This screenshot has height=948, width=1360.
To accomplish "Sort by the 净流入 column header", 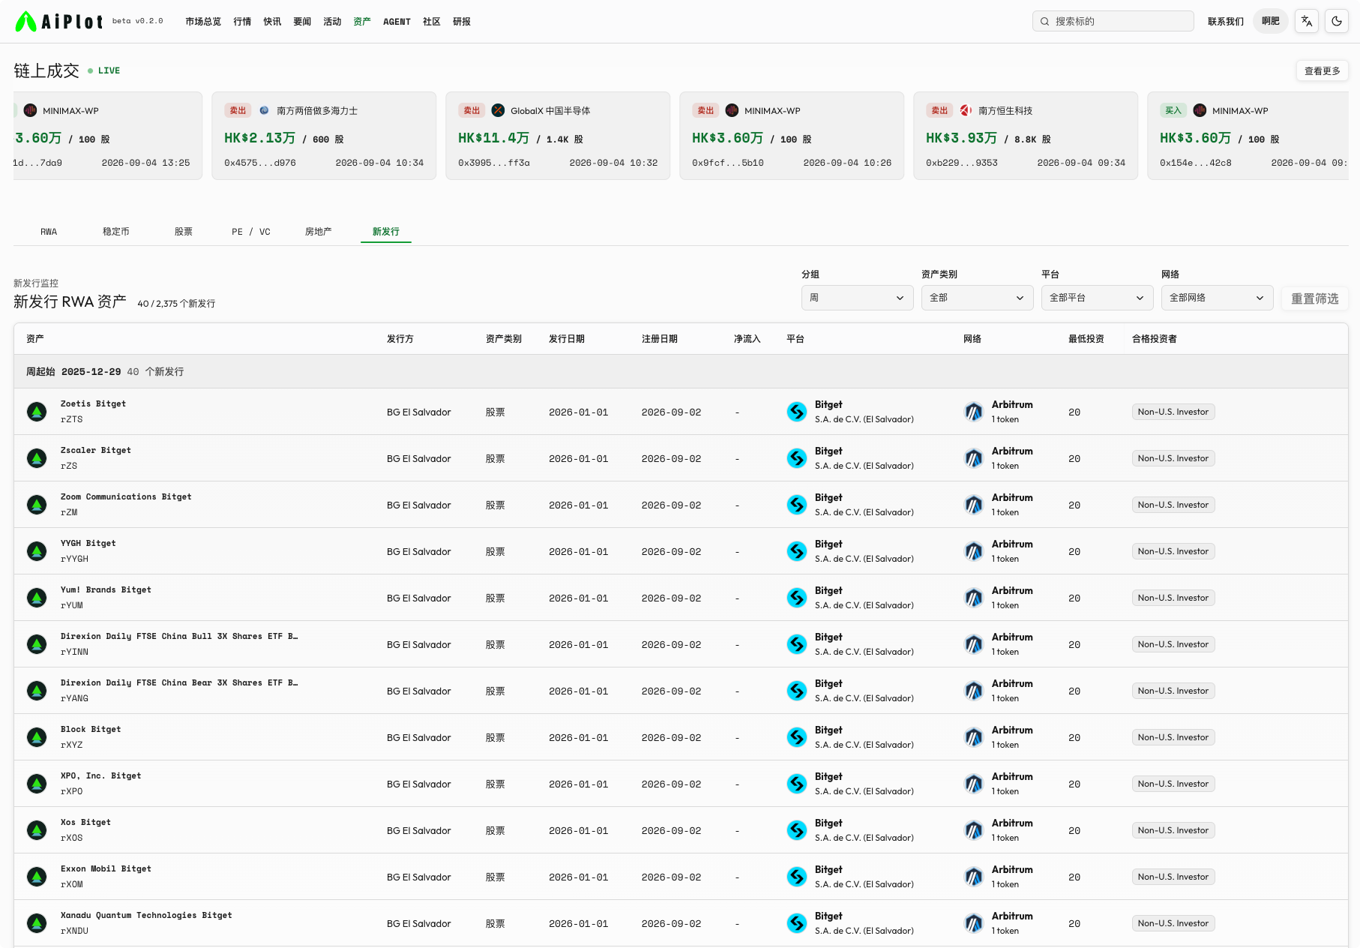I will click(747, 339).
